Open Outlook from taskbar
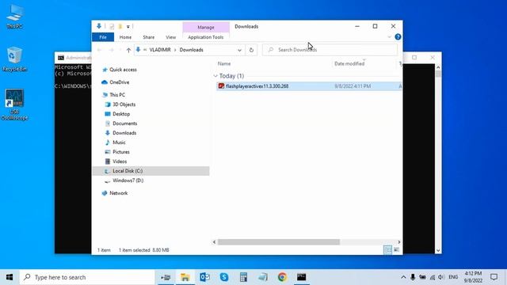 tap(204, 277)
